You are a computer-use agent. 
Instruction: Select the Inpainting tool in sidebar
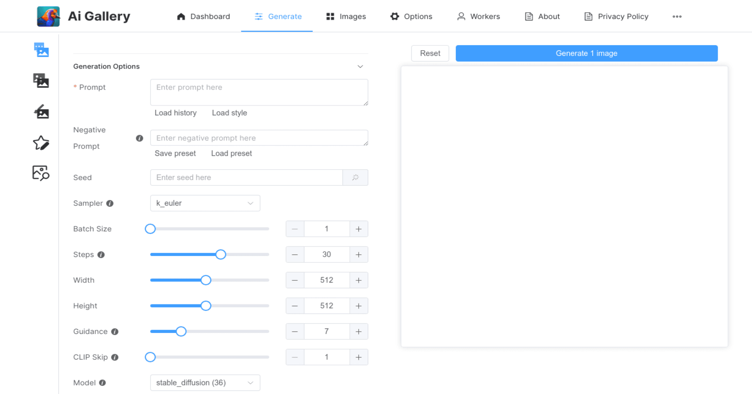(41, 112)
